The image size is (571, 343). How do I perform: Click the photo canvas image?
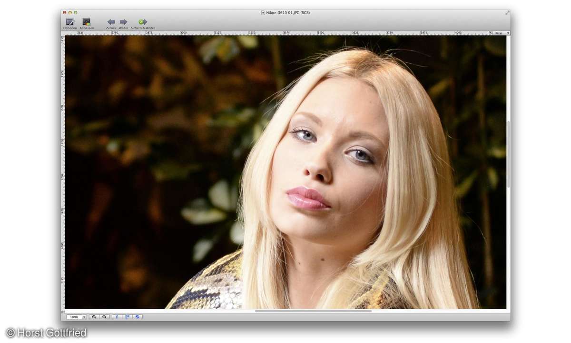(x=285, y=172)
